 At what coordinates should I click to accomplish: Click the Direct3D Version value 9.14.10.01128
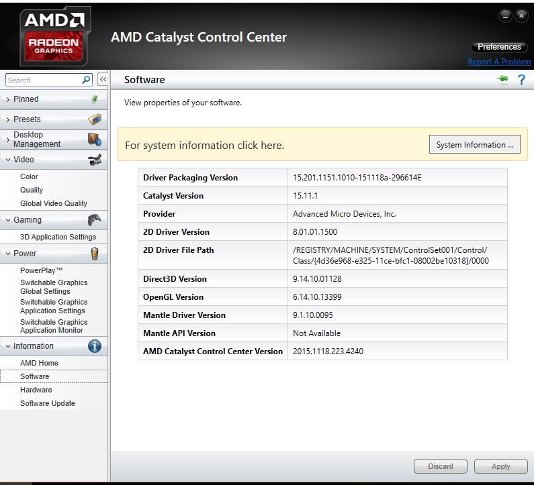point(317,279)
